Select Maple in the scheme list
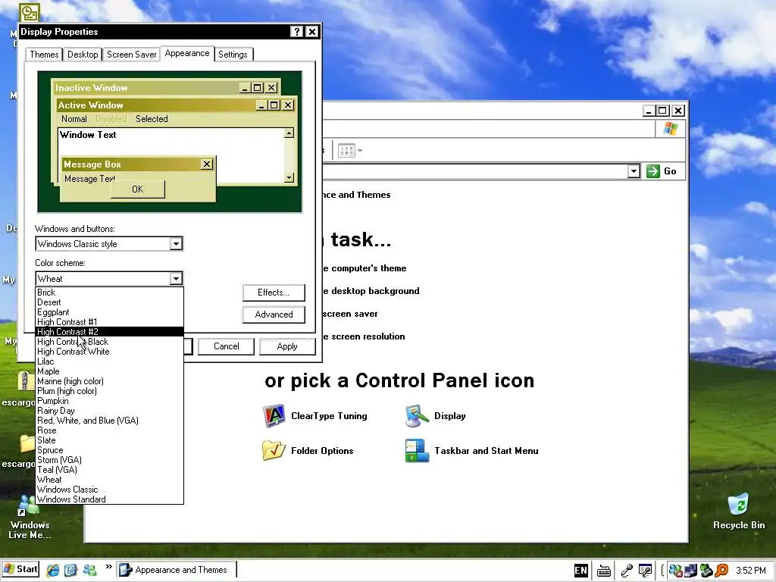The image size is (776, 582). pos(109,371)
